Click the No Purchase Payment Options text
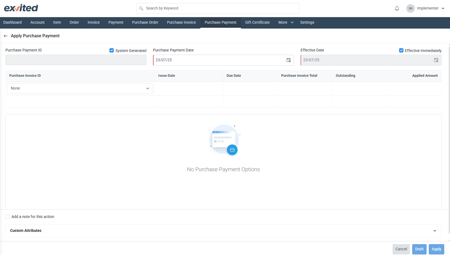The width and height of the screenshot is (450, 255). tap(224, 170)
